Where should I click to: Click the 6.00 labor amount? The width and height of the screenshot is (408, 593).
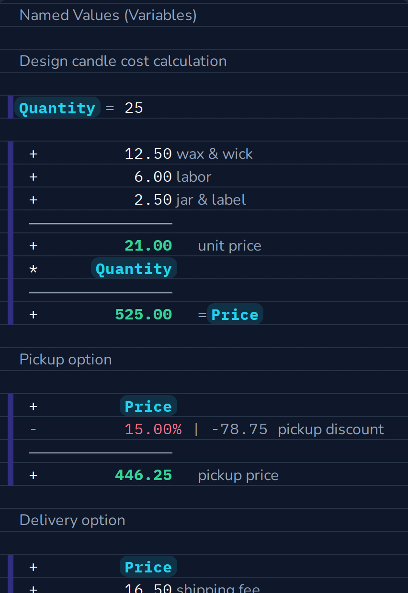(153, 177)
